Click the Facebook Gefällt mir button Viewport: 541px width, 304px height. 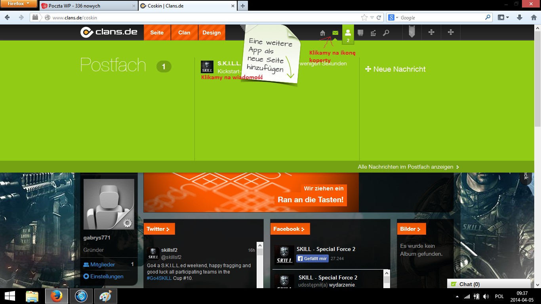312,258
